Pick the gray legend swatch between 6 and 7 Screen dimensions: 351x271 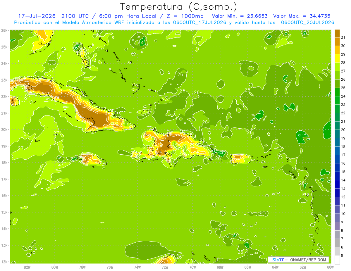(338, 243)
